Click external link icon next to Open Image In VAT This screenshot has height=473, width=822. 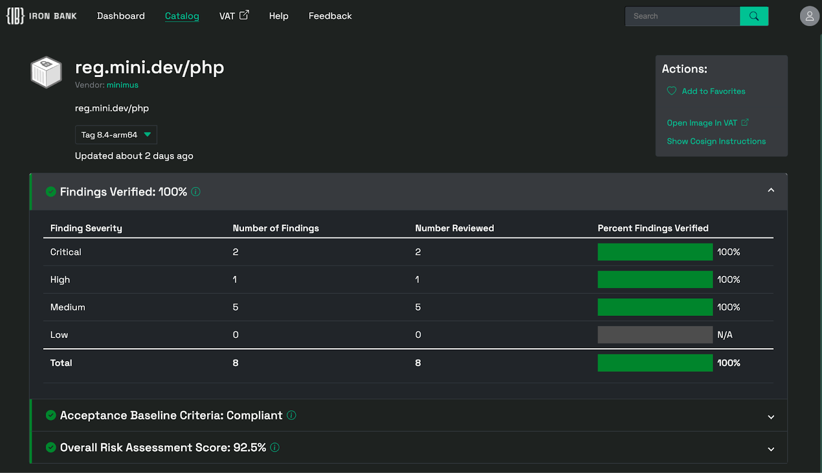click(x=745, y=122)
